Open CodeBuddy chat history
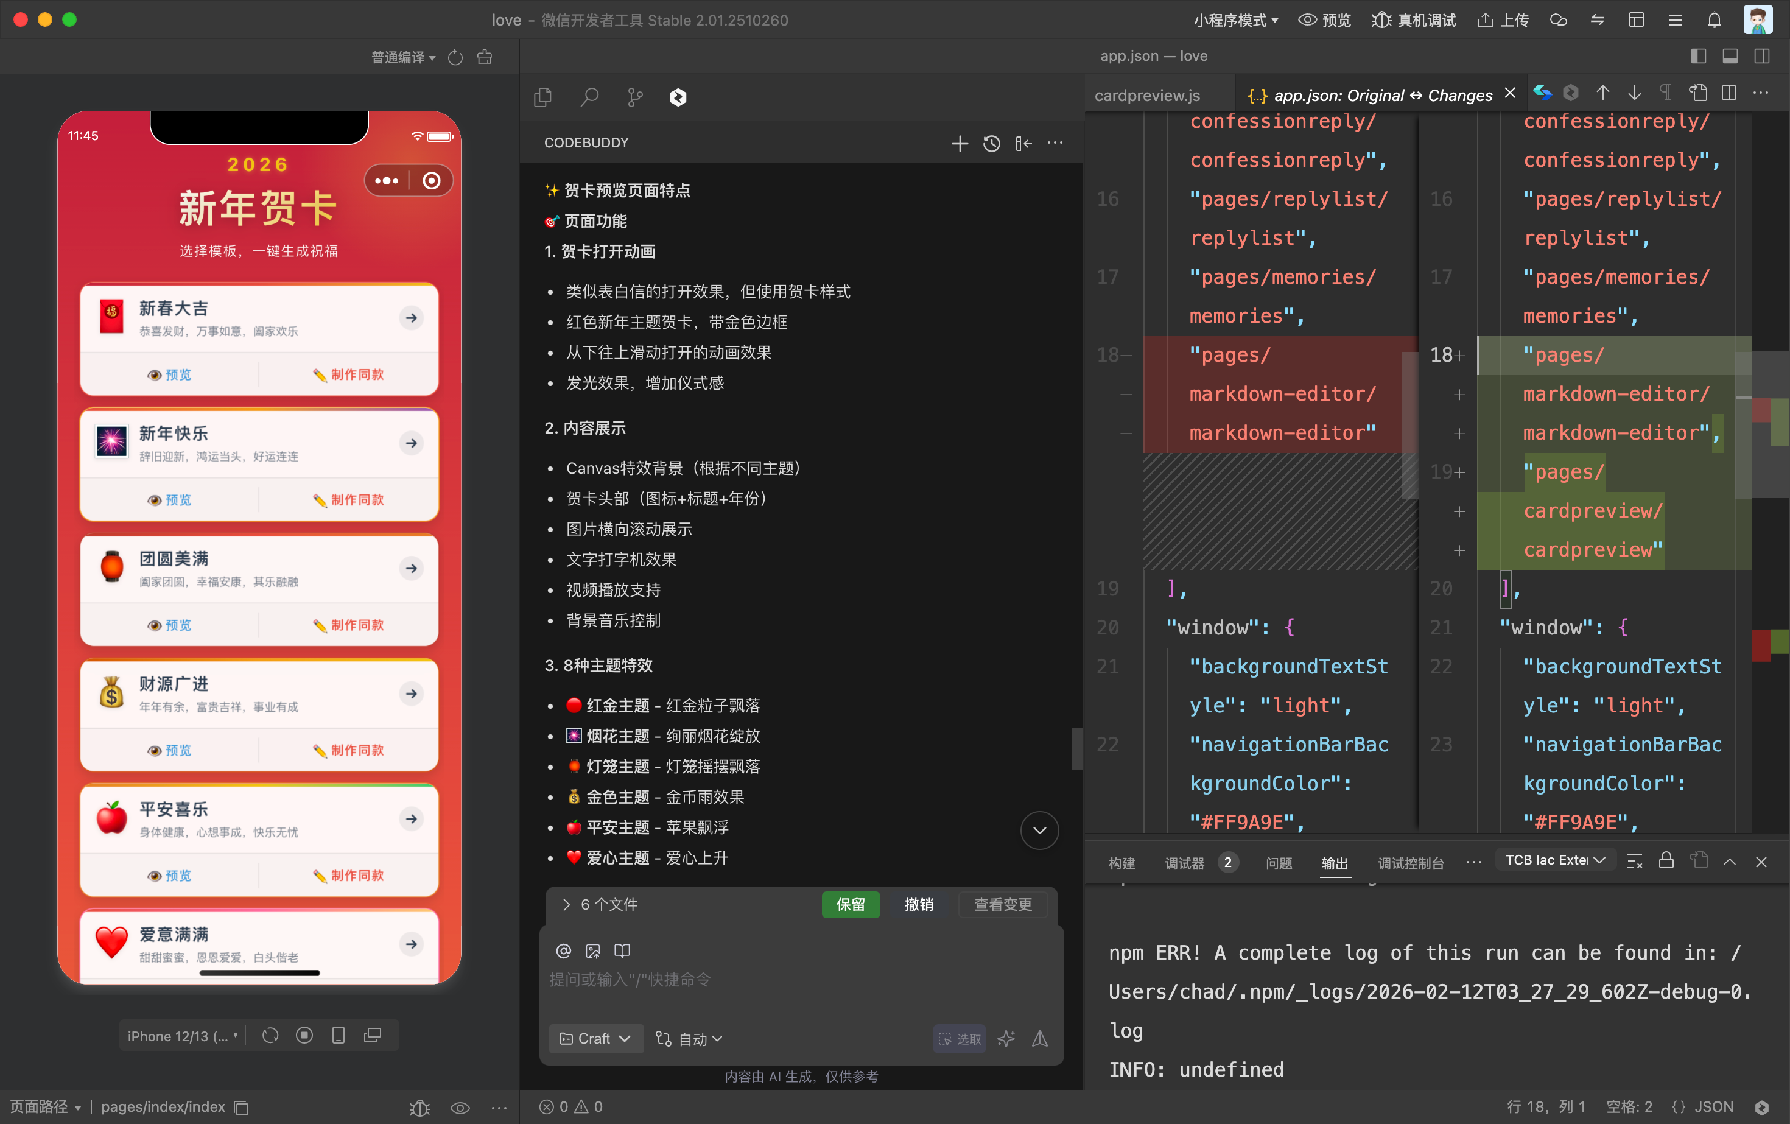The width and height of the screenshot is (1790, 1124). click(x=991, y=144)
